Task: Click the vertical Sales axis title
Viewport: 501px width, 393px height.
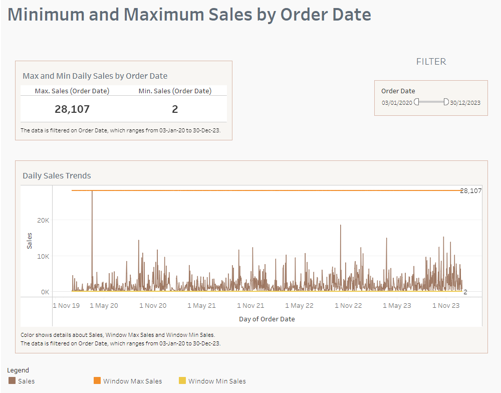Action: point(30,241)
